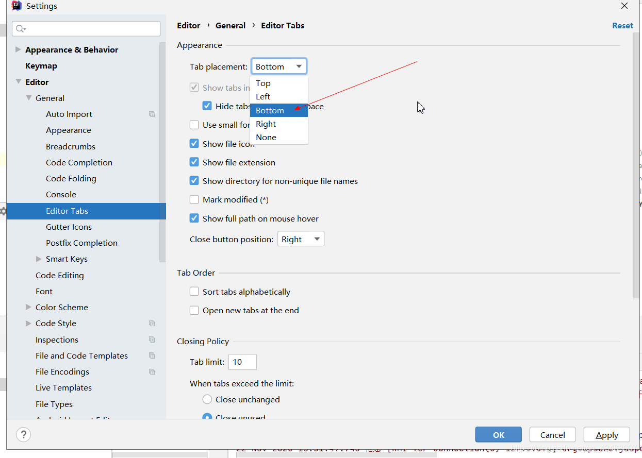Select Console in settings tree
This screenshot has width=642, height=458.
pos(61,194)
